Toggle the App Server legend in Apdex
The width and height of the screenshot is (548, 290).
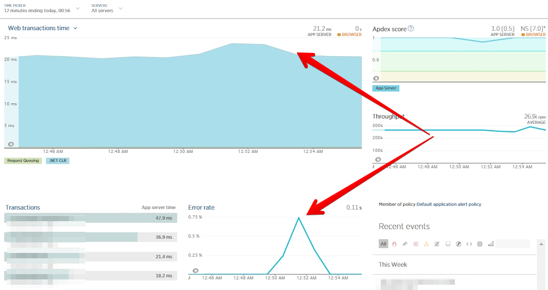[386, 88]
